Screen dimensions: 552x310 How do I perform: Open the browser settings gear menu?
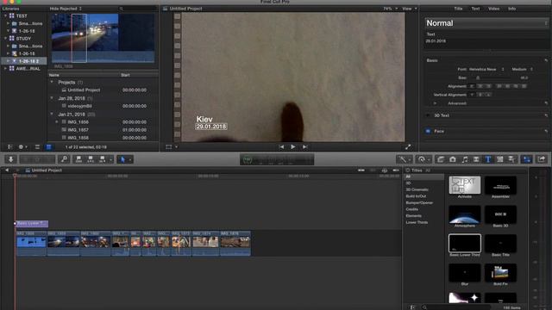point(22,147)
